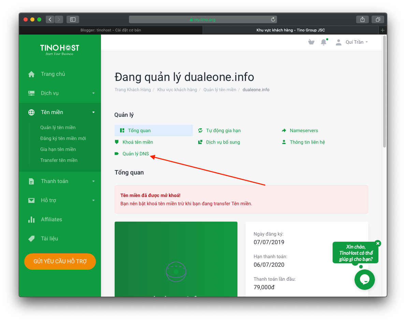Open the Thông tin liên hệ link
Screen dimensions: 406x322
(x=307, y=142)
